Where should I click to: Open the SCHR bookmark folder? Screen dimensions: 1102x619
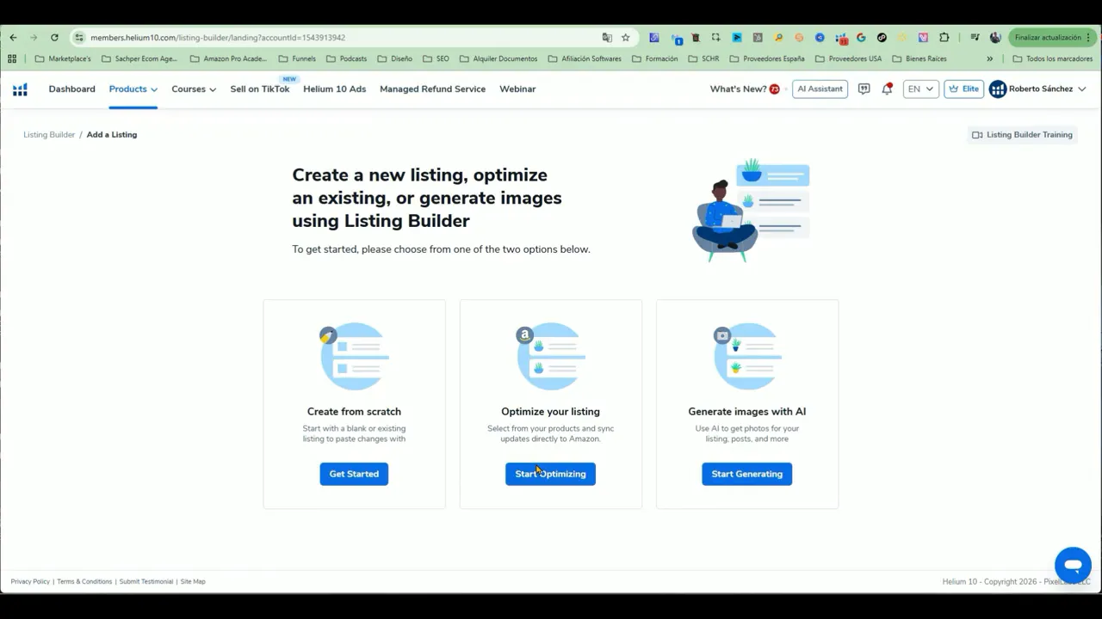click(x=703, y=59)
